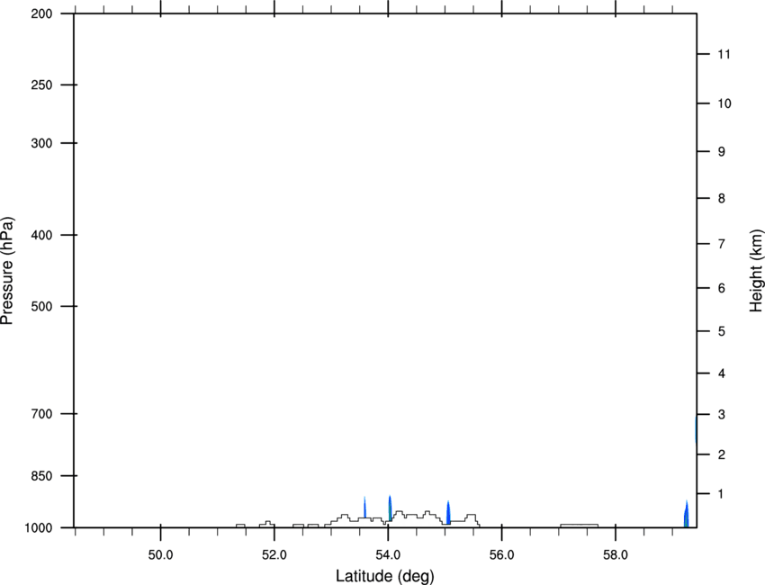Click the 54.0 latitude label

389,554
